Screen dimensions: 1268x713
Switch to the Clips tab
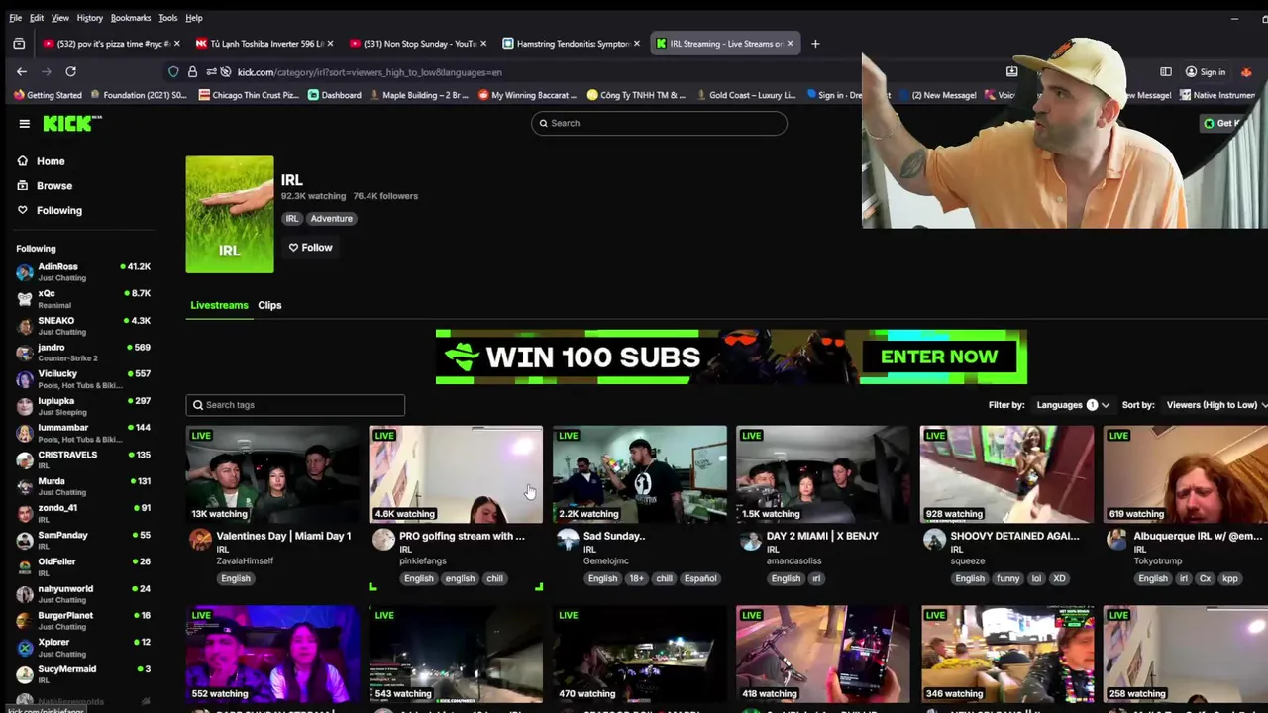pos(269,305)
